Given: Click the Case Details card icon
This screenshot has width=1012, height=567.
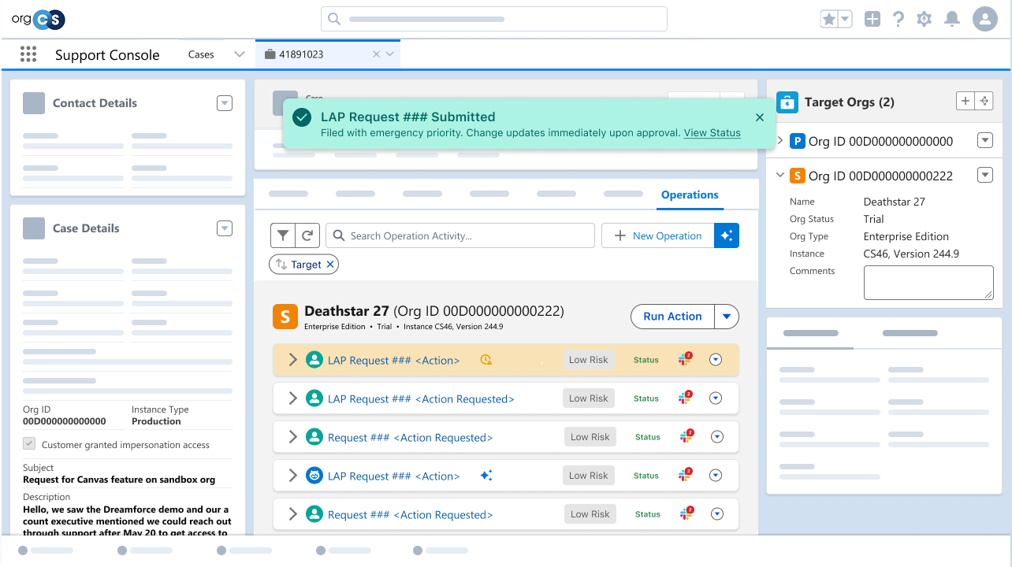Looking at the screenshot, I should 34,228.
